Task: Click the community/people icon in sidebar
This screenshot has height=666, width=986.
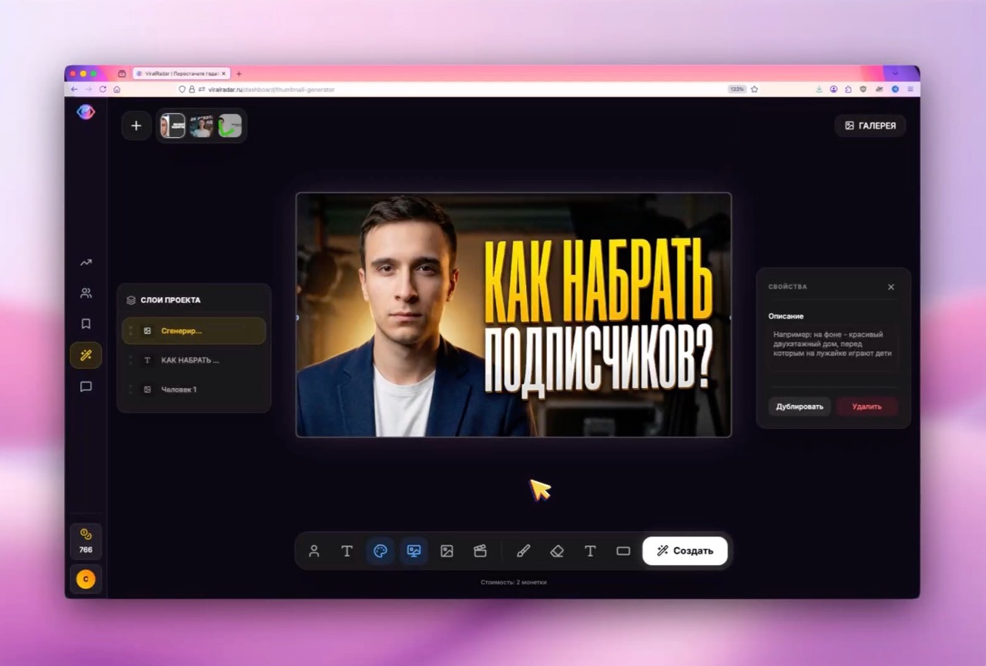Action: 86,293
